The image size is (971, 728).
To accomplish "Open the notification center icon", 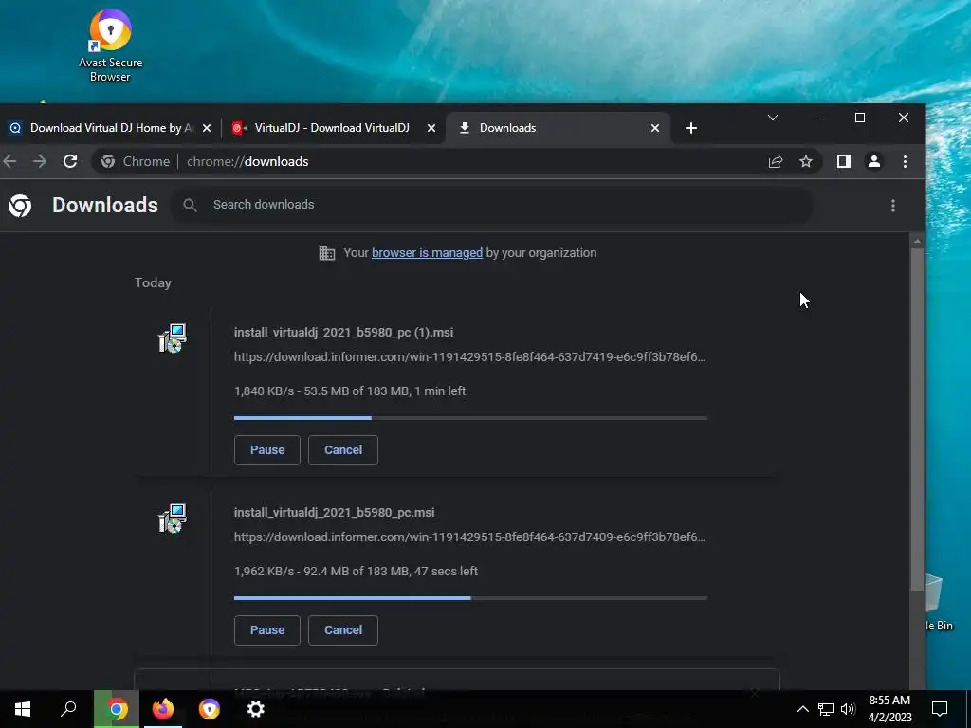I will tap(940, 709).
